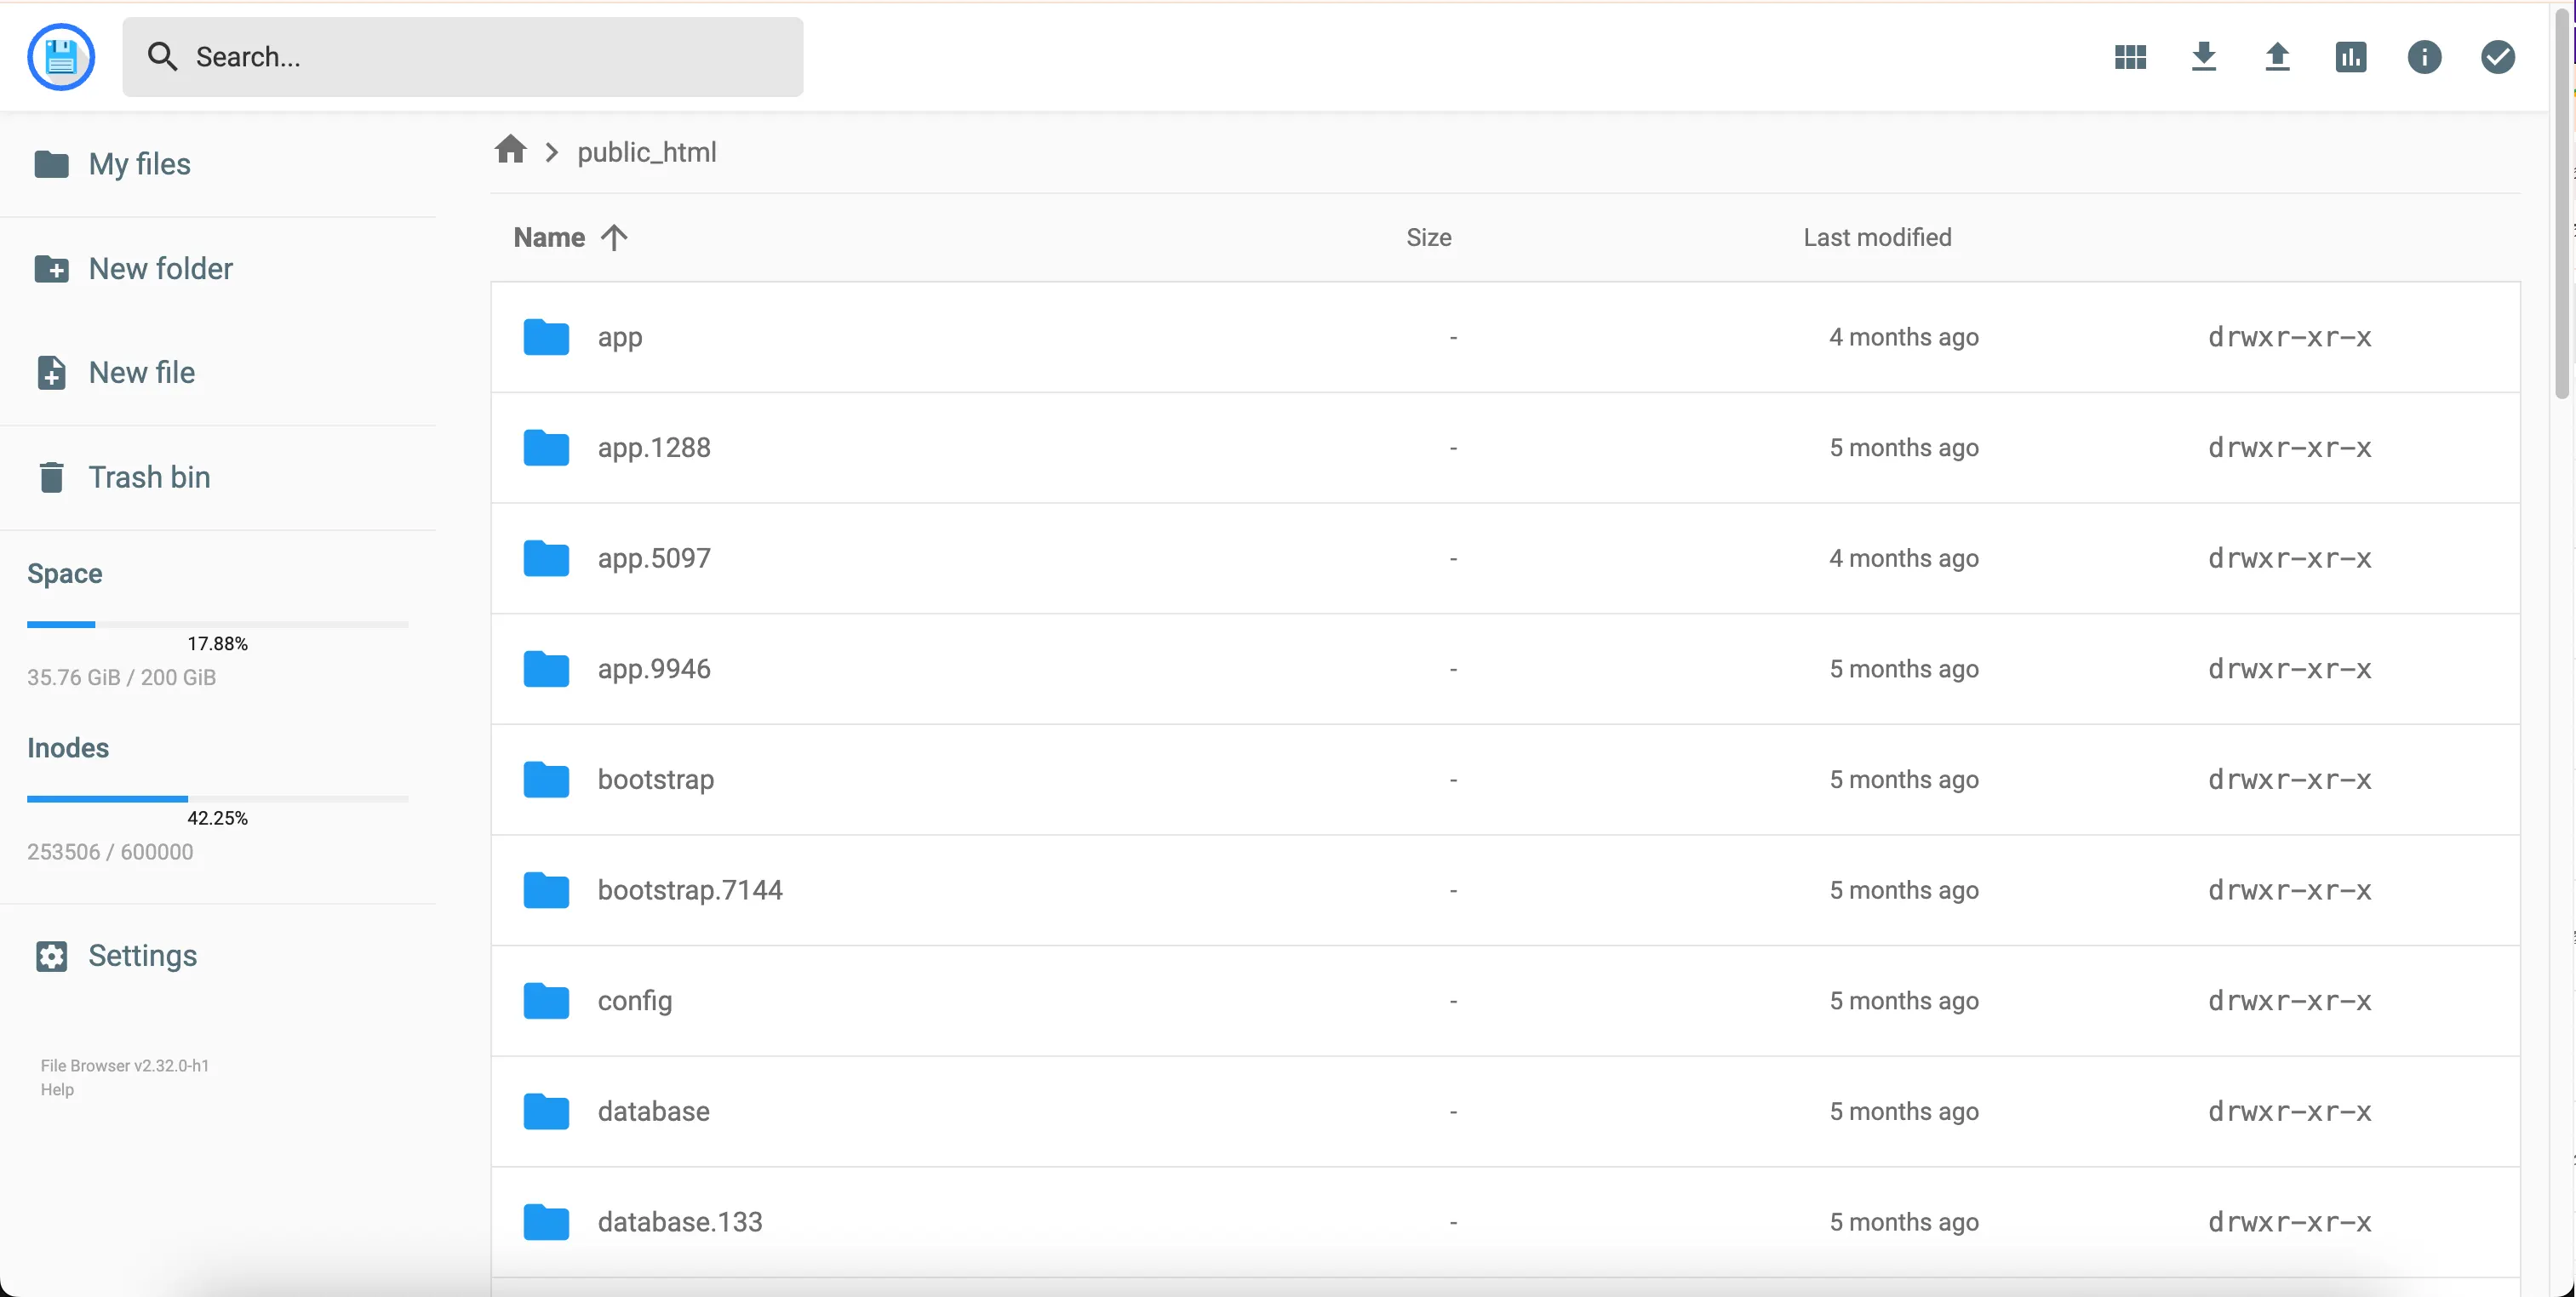Sort files by Size column
This screenshot has width=2576, height=1297.
coord(1428,237)
